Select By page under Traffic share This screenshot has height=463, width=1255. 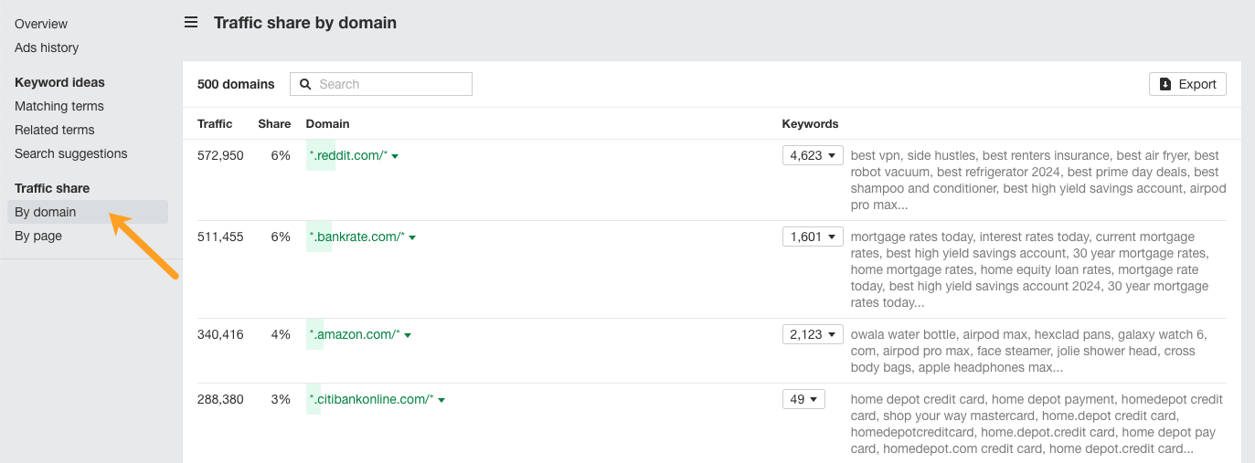click(38, 236)
